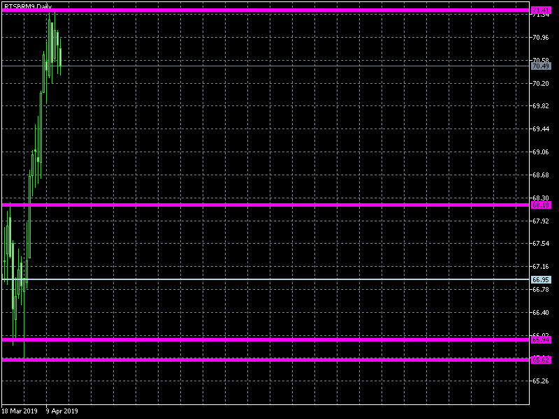Viewport: 559px width, 419px height.
Task: Click the magenta 71.41 price tag
Action: coord(541,10)
